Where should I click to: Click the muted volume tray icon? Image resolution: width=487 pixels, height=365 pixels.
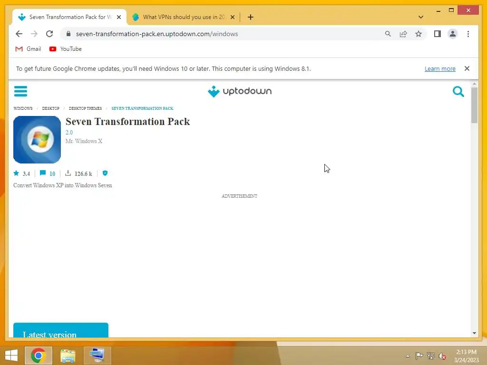(442, 355)
